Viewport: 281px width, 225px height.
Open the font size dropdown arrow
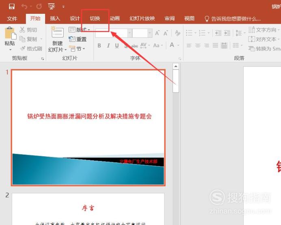[x=150, y=33]
